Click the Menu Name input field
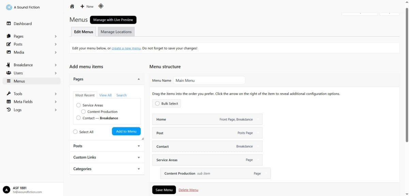Screen dimensions: 409x196 click(x=209, y=81)
